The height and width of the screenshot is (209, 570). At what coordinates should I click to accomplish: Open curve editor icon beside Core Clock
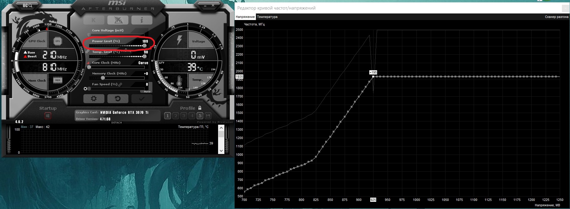[88, 63]
